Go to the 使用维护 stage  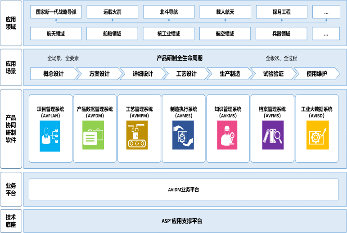[316, 74]
